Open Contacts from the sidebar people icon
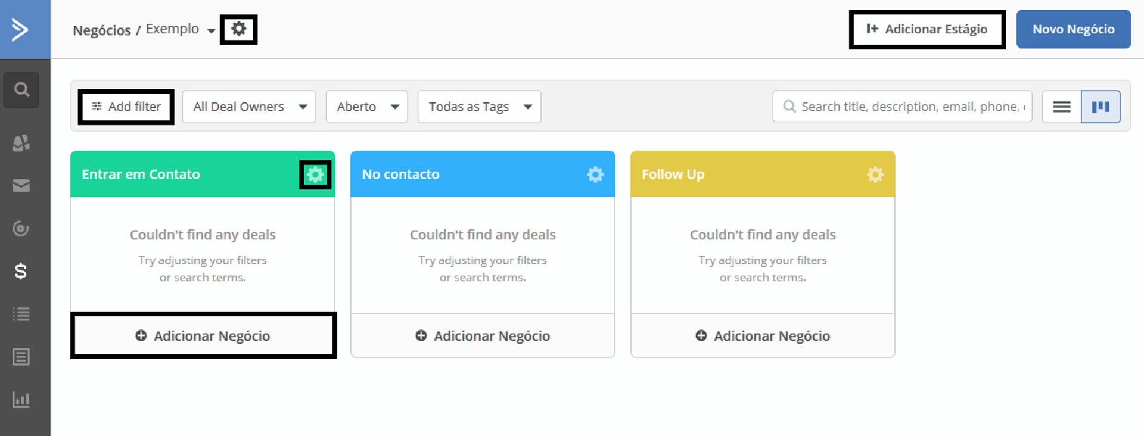Screen dimensions: 1144x436 (21, 143)
